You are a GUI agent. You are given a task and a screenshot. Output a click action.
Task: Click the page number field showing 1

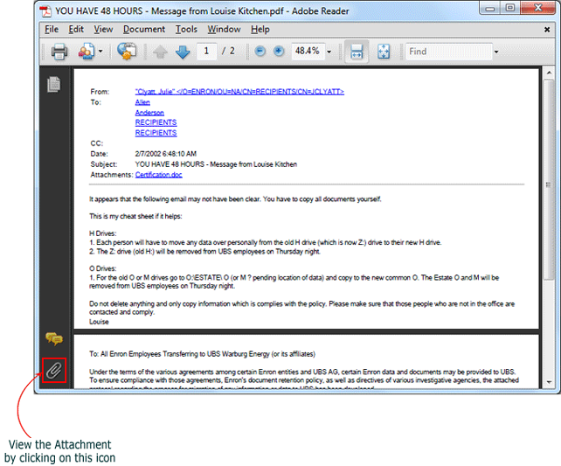tap(206, 52)
